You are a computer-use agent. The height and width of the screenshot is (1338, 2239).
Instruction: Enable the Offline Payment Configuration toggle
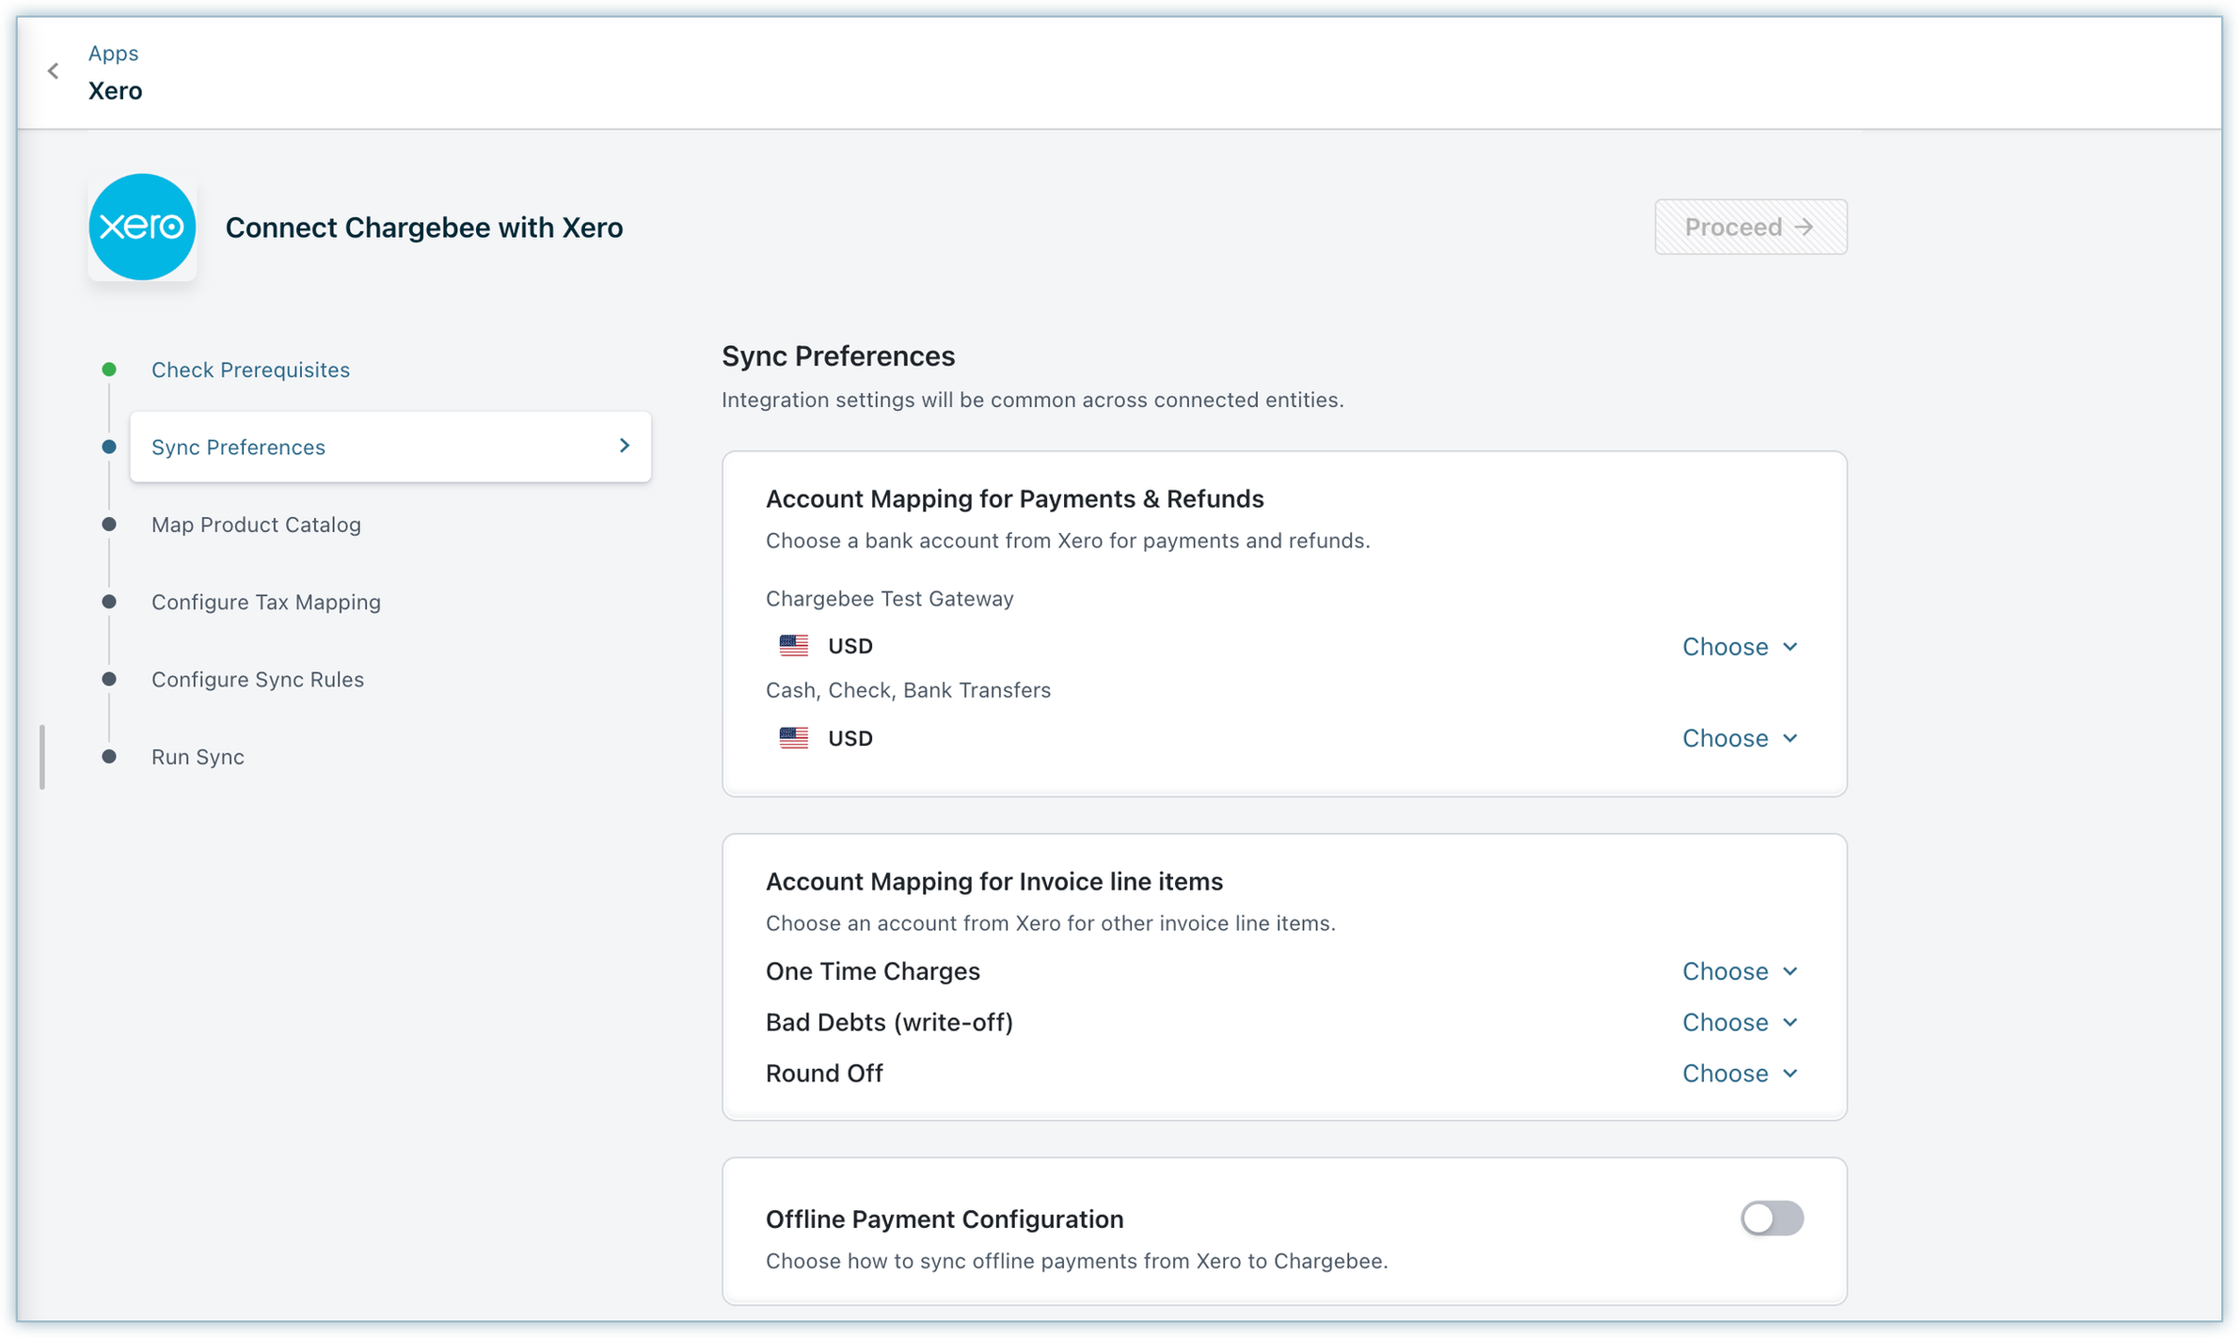pyautogui.click(x=1771, y=1219)
